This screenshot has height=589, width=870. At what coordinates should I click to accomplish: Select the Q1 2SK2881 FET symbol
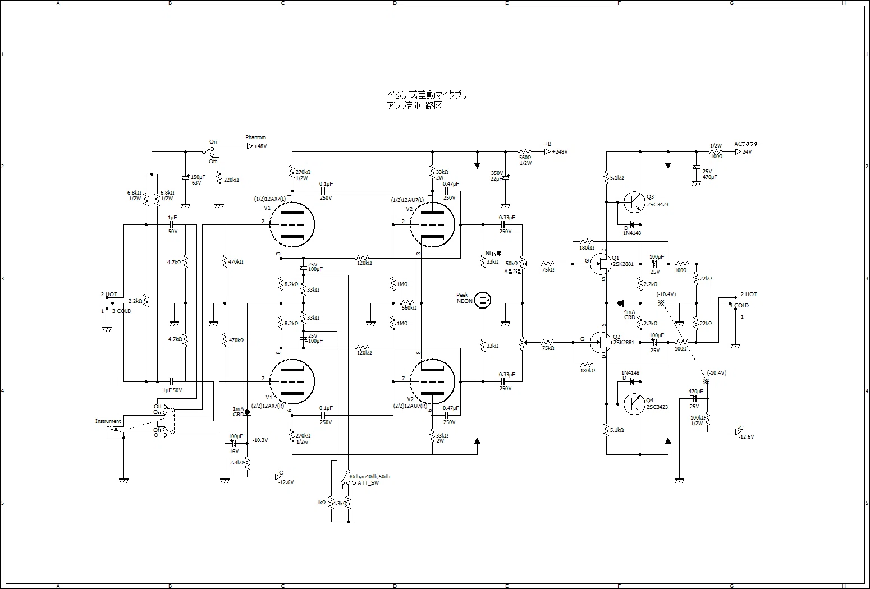point(601,263)
